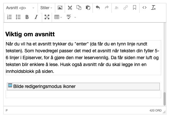
Task: Toggle fullscreen editor mode
Action: (x=47, y=17)
